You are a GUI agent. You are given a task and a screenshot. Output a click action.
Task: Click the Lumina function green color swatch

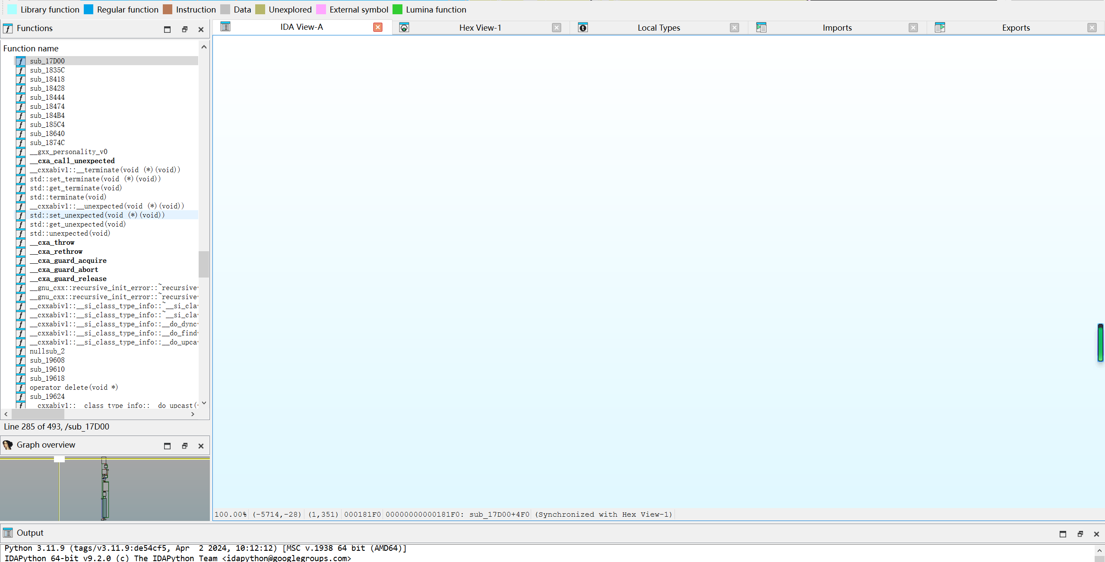(x=397, y=9)
